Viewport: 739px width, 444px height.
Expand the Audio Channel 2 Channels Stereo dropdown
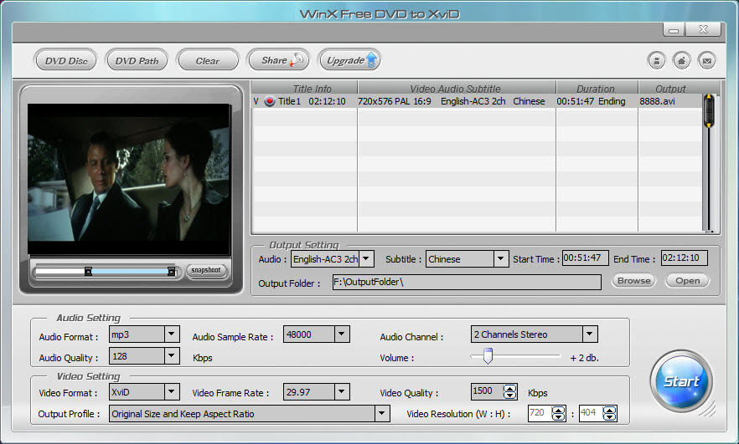click(x=590, y=334)
